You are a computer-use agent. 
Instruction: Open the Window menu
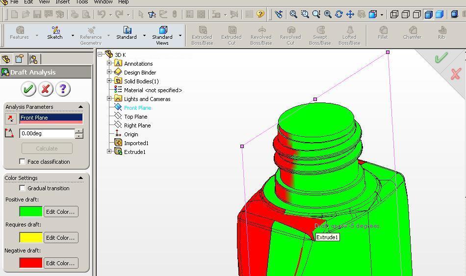(x=103, y=2)
